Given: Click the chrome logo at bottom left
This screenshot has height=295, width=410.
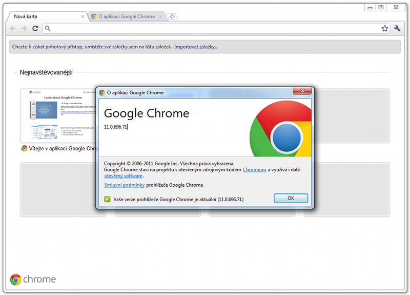Looking at the screenshot, I should (33, 279).
